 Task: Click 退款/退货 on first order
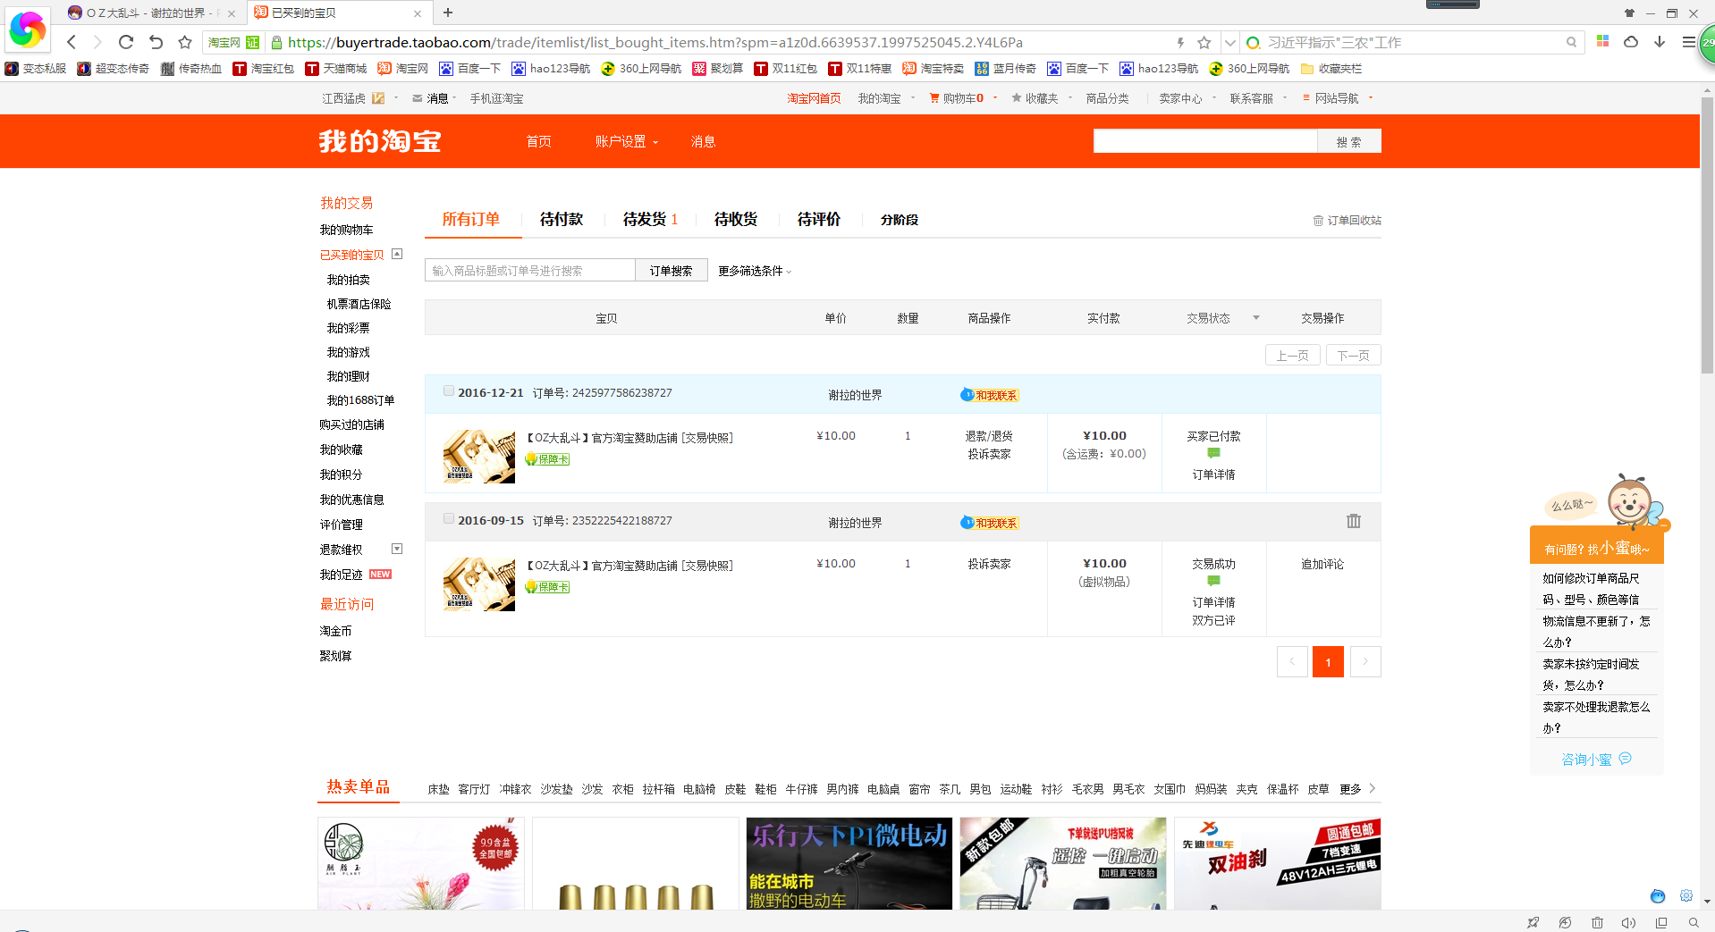click(x=989, y=437)
